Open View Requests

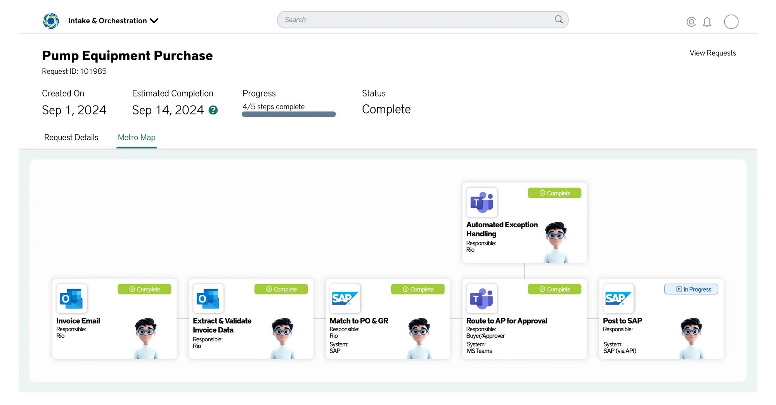712,53
